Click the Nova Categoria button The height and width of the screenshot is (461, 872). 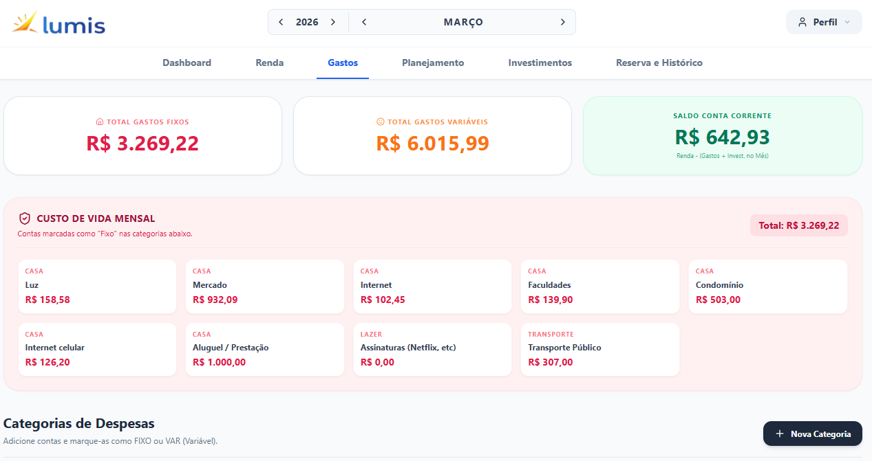(812, 434)
